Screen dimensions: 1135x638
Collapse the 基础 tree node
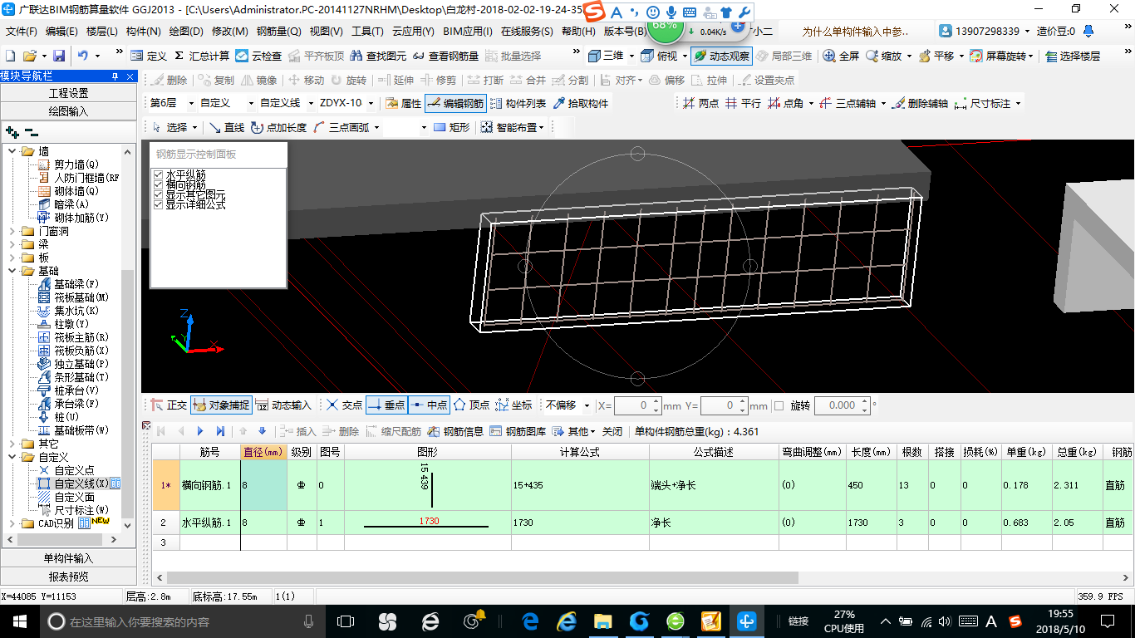coord(12,271)
